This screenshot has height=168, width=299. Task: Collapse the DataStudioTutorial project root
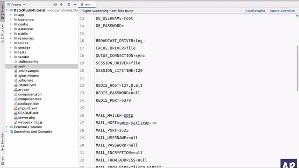7,10
